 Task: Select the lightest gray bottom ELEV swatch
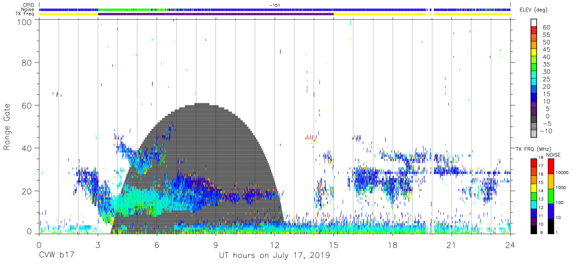point(533,135)
